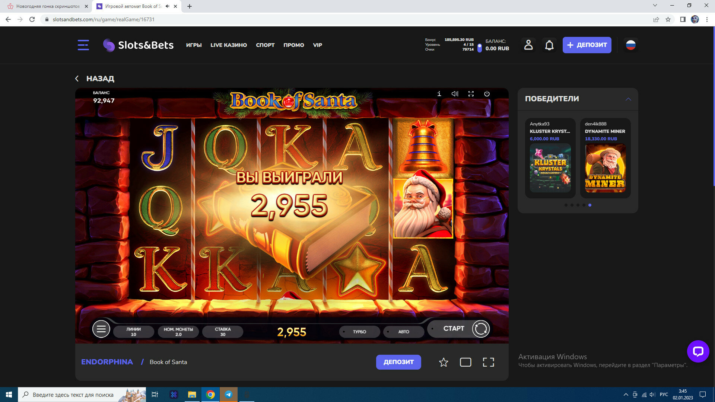Toggle the bonus balance switch
The width and height of the screenshot is (715, 402).
pos(479,48)
